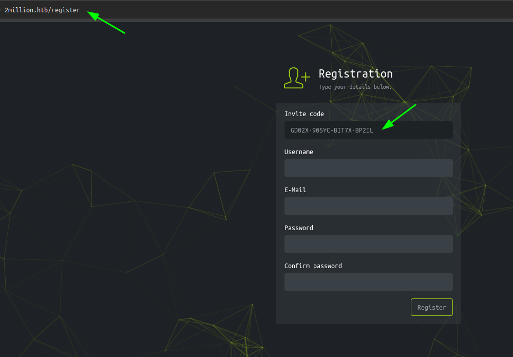Focus the Password input field
The image size is (513, 357).
coord(368,244)
